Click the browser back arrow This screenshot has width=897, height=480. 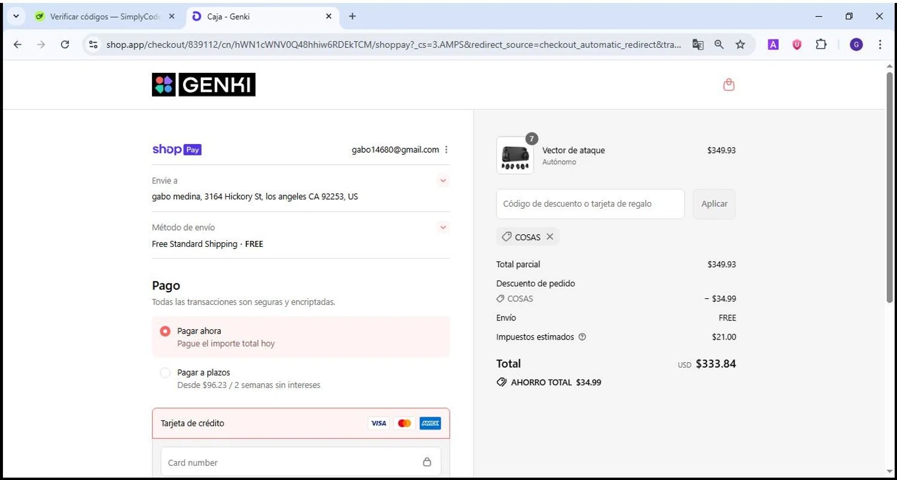pos(17,44)
